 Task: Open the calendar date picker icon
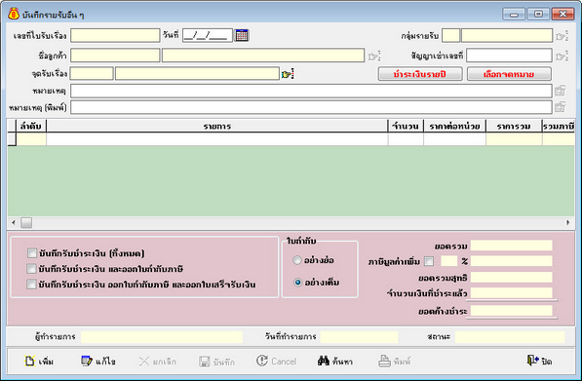coord(242,35)
